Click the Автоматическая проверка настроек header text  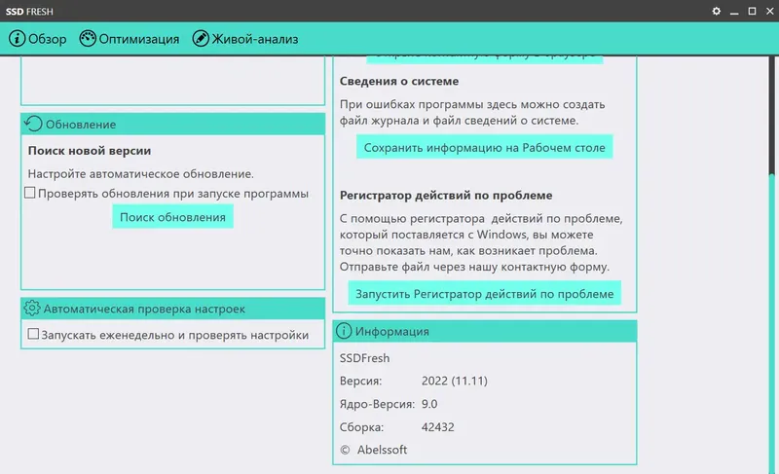click(x=144, y=309)
